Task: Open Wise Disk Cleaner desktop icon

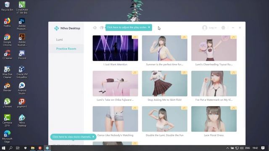Action: [7, 72]
